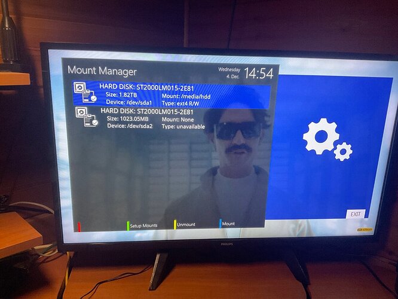Click the hard disk icon for /dev/sda2

pos(87,117)
